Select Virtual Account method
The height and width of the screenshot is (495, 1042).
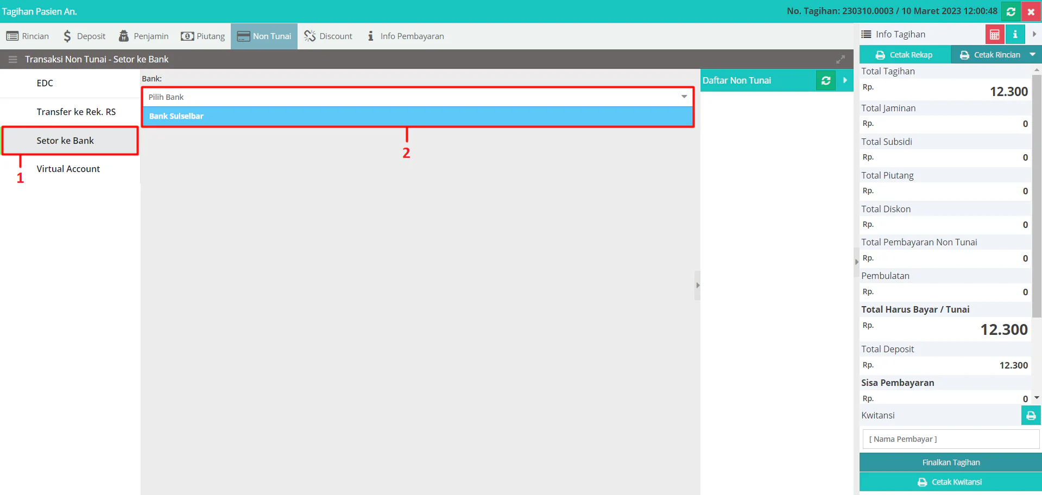pos(70,169)
